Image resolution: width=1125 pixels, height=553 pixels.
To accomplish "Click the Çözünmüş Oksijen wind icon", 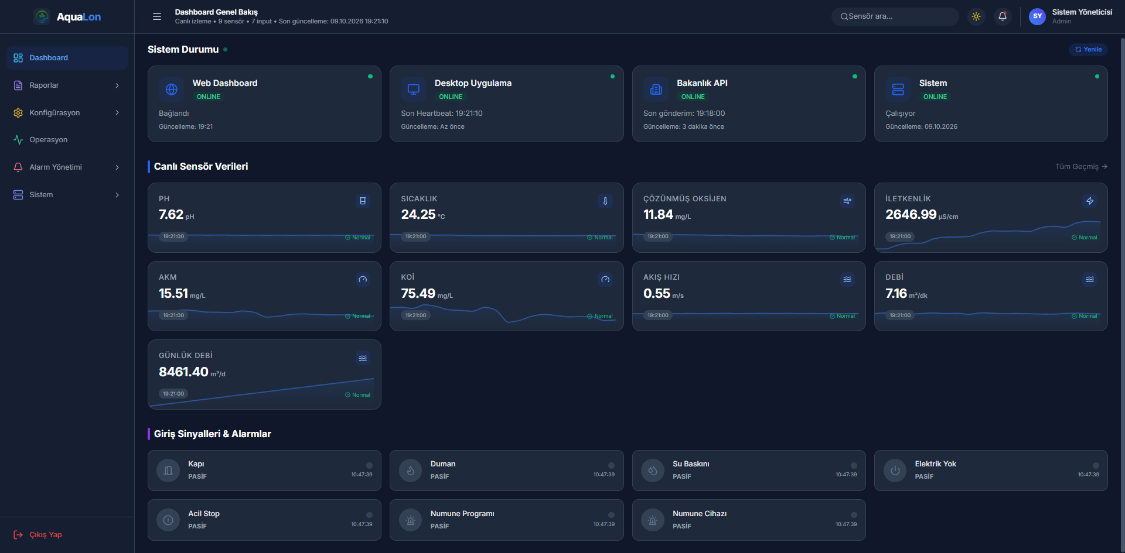I will click(847, 201).
